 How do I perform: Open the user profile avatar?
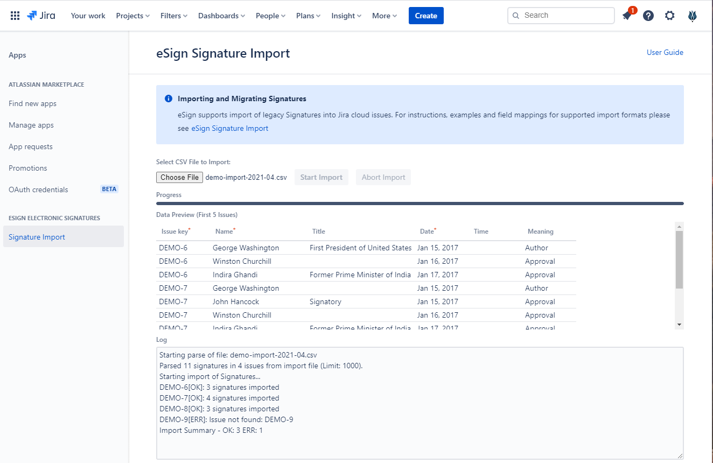(x=693, y=16)
